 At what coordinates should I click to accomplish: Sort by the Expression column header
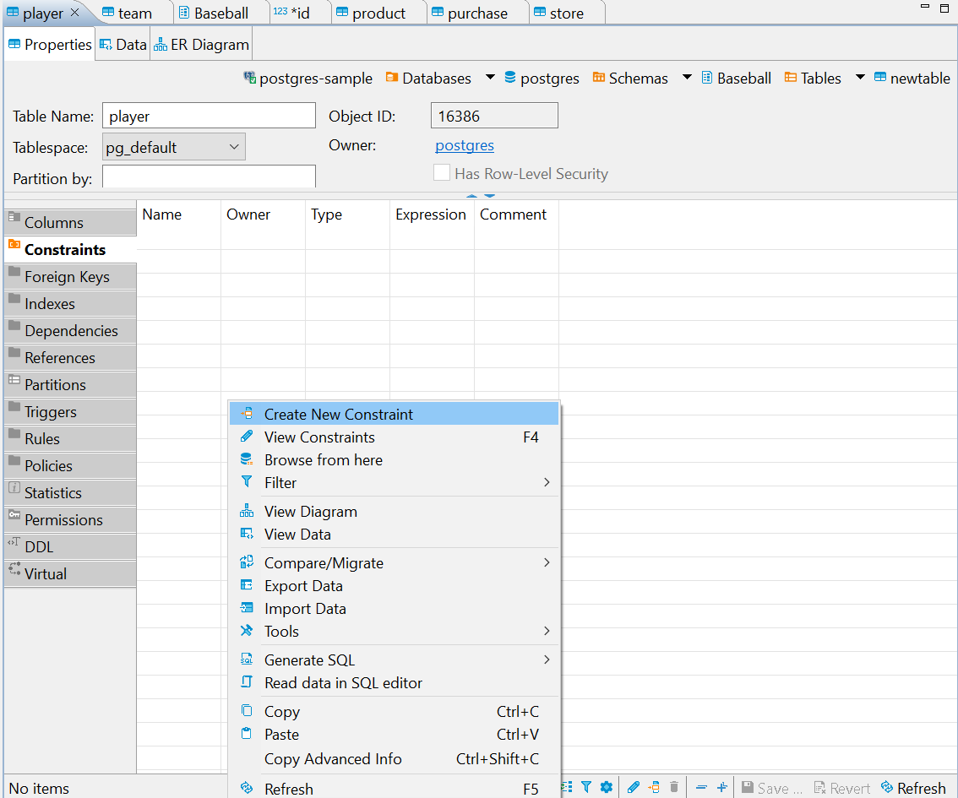(x=432, y=214)
